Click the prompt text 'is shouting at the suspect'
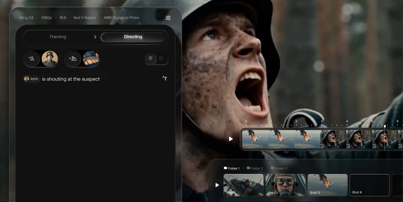 coord(71,79)
